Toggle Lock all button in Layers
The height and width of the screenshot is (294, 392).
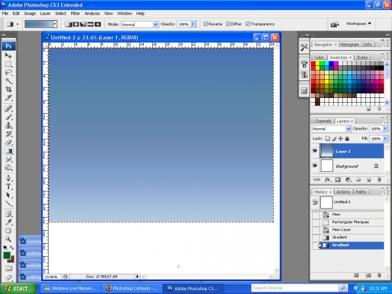(x=347, y=139)
